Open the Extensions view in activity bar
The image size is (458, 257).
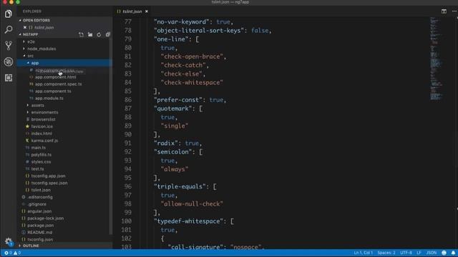[8, 78]
